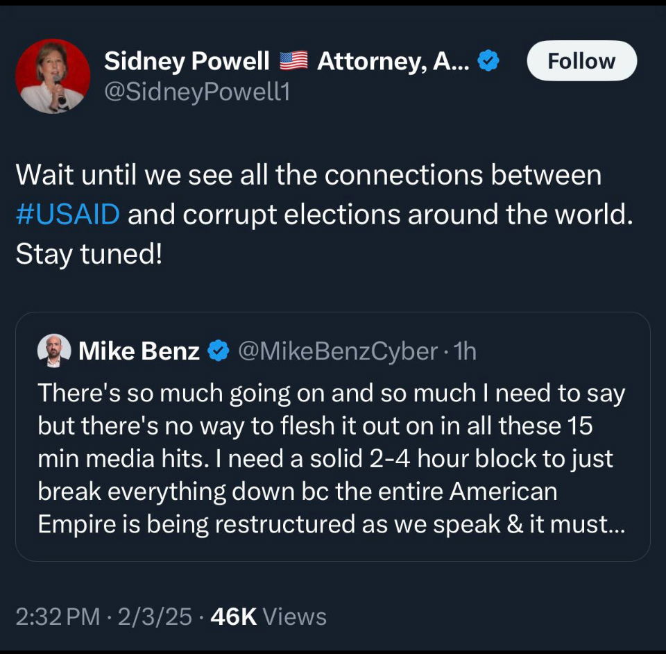The image size is (666, 654).
Task: Open the #USAID hashtag
Action: click(67, 215)
